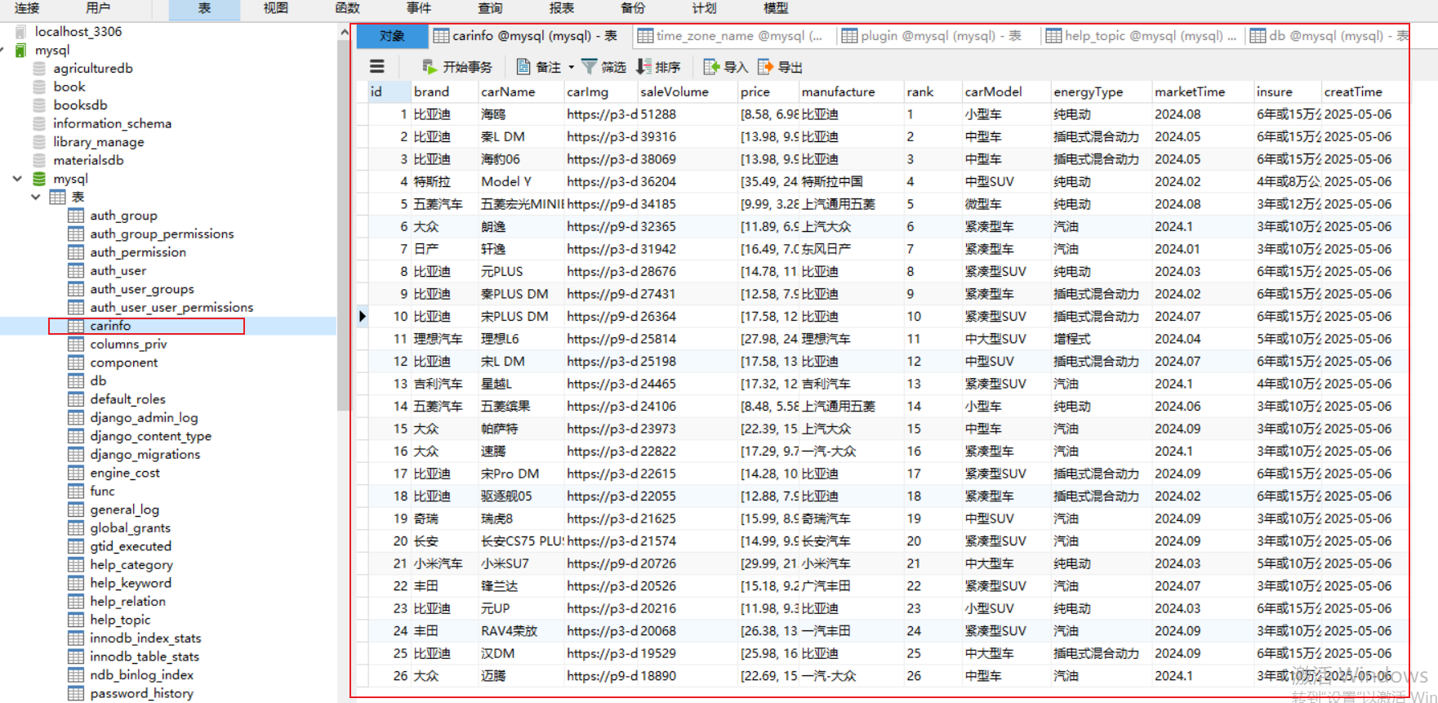Click the 导出 export icon

coord(765,67)
